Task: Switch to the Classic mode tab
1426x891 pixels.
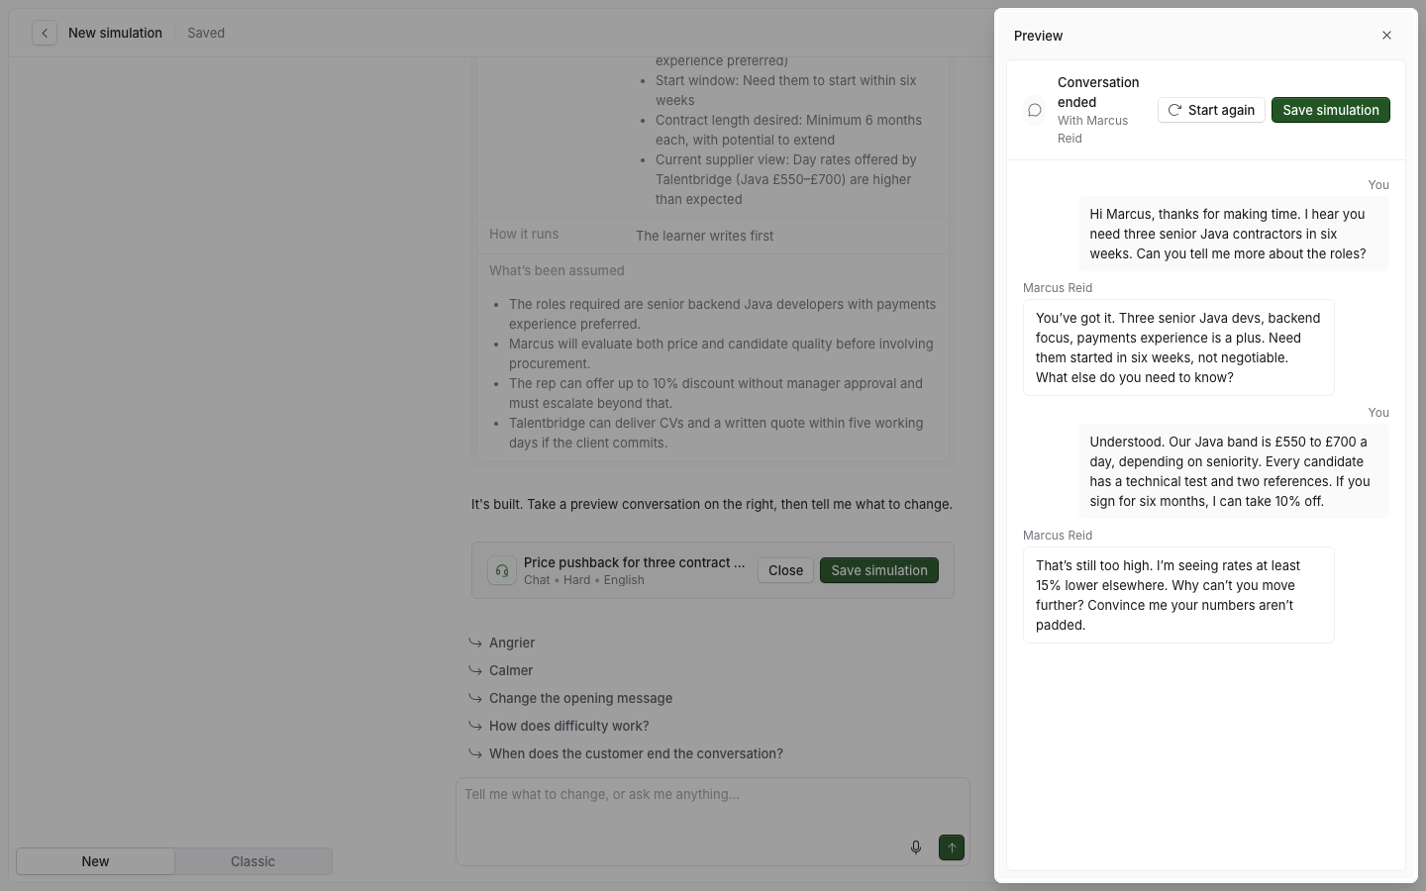Action: [x=253, y=861]
